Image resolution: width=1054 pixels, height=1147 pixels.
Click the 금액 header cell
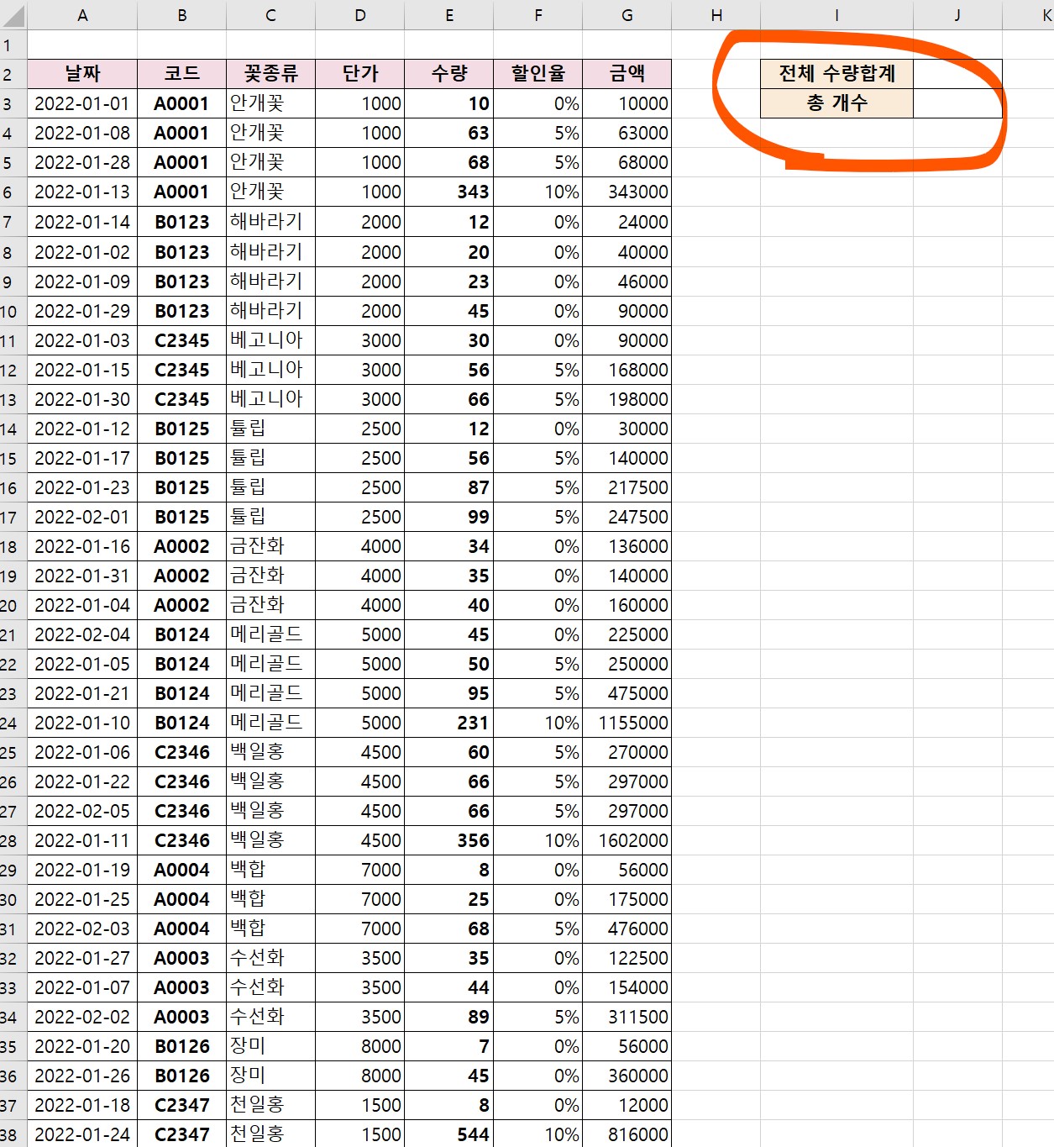(627, 74)
